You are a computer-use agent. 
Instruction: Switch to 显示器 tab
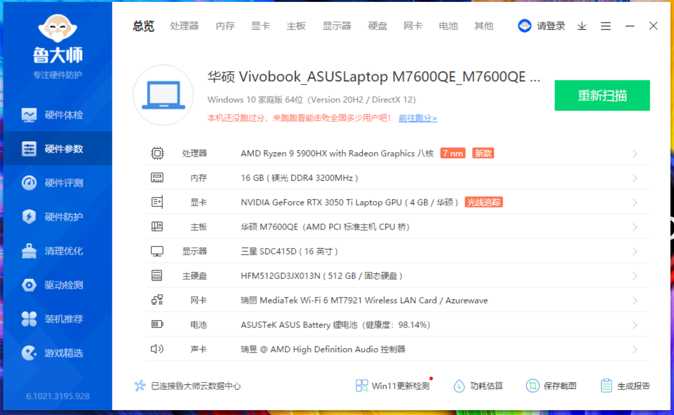pos(337,26)
